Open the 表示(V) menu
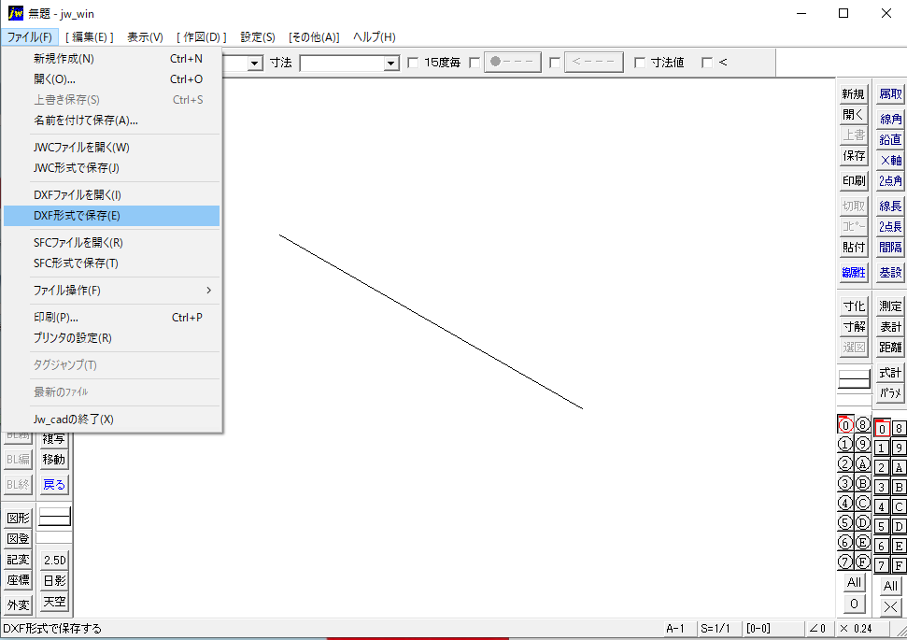 [x=145, y=37]
